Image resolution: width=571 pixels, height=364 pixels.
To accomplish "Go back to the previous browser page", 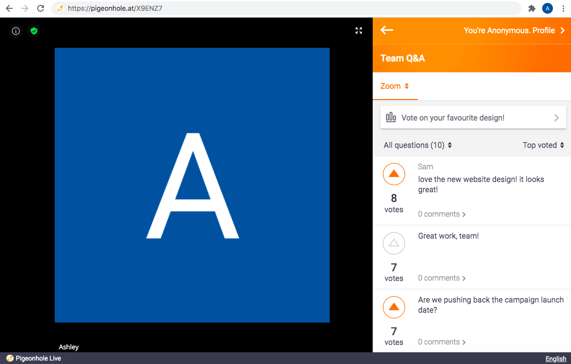I will (x=9, y=8).
